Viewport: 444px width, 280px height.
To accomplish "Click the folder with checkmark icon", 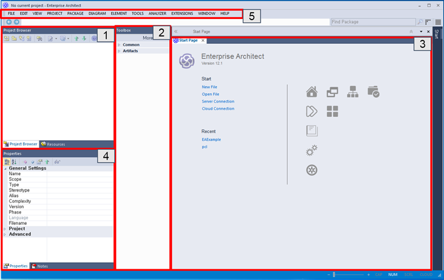I will 373,92.
